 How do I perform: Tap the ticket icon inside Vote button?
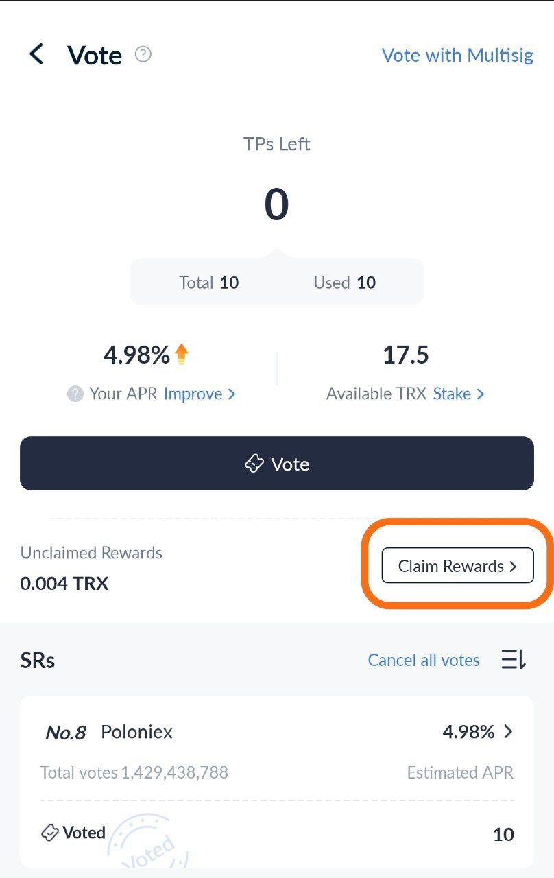pyautogui.click(x=254, y=464)
